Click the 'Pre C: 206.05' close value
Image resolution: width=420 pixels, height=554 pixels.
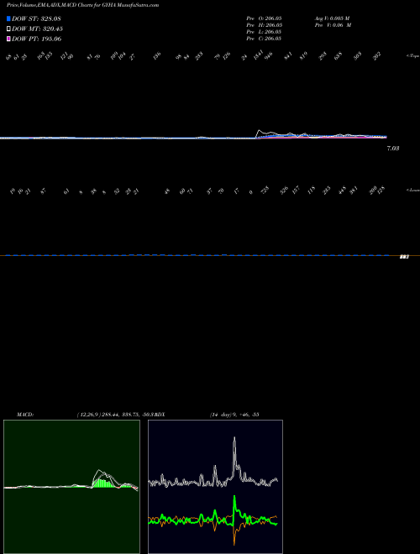pyautogui.click(x=264, y=39)
